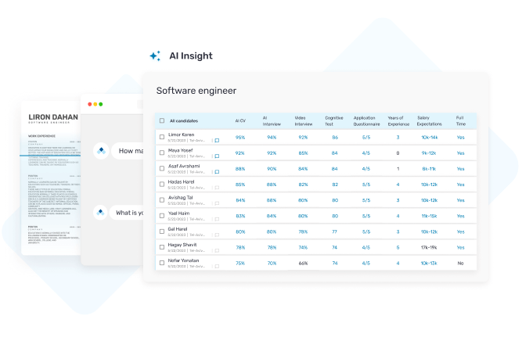This screenshot has width=522, height=348.
Task: Click the chat avatar beside the 'What is yo' message
Action: [100, 212]
